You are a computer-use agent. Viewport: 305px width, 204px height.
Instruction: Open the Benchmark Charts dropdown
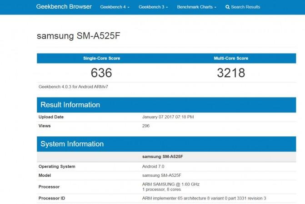pos(196,7)
